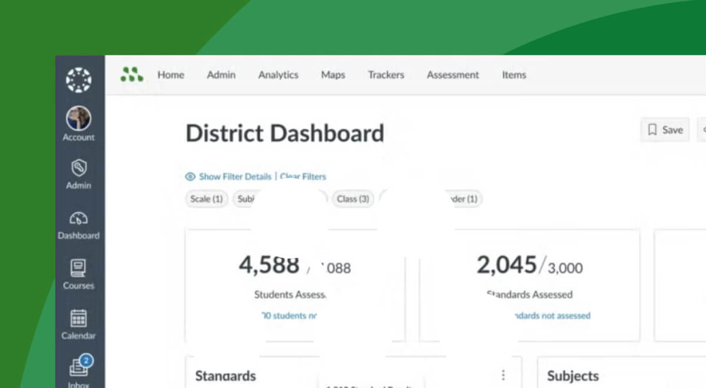This screenshot has width=706, height=388.
Task: Open students not assessed link
Action: click(289, 316)
